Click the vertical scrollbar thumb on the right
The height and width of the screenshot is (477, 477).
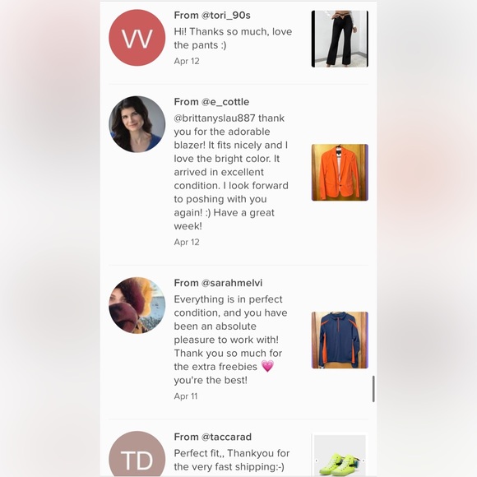pyautogui.click(x=373, y=389)
